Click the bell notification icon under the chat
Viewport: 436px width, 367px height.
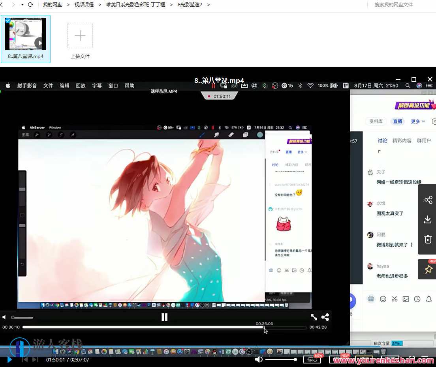click(428, 299)
